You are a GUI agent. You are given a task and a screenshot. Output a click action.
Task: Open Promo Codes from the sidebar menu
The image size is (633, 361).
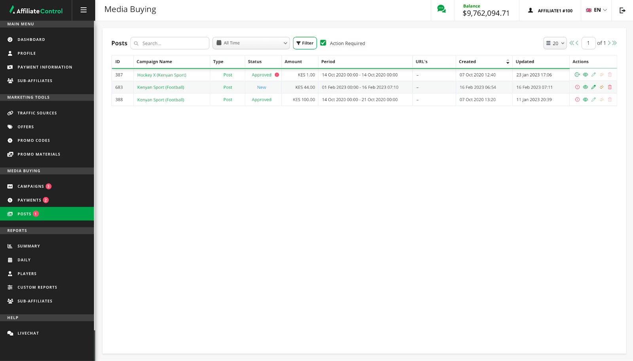(x=34, y=141)
